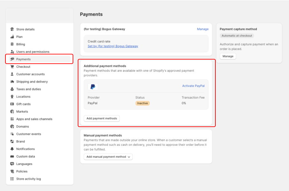Click the Additional payment methods heading
This screenshot has width=289, height=191.
pyautogui.click(x=105, y=66)
